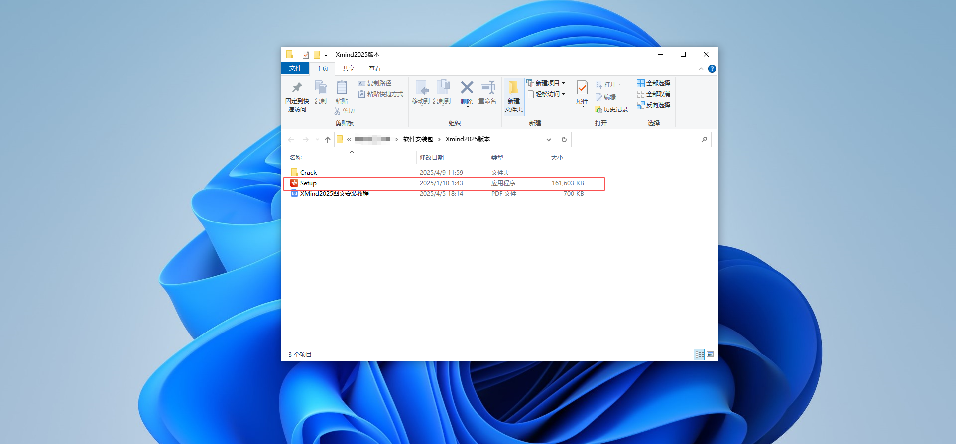This screenshot has width=956, height=444.
Task: Switch to the View (查看) tab
Action: coord(375,68)
